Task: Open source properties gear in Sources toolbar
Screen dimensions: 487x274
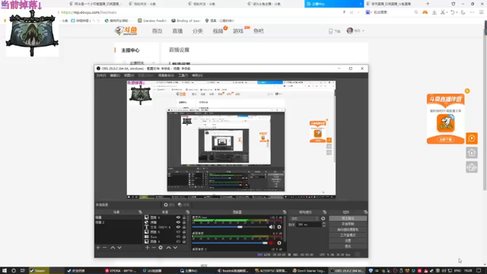Action: (161, 247)
